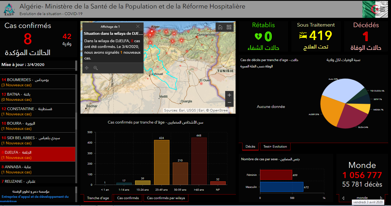Click the map home (default extent) icon
The width and height of the screenshot is (391, 206).
(220, 27)
